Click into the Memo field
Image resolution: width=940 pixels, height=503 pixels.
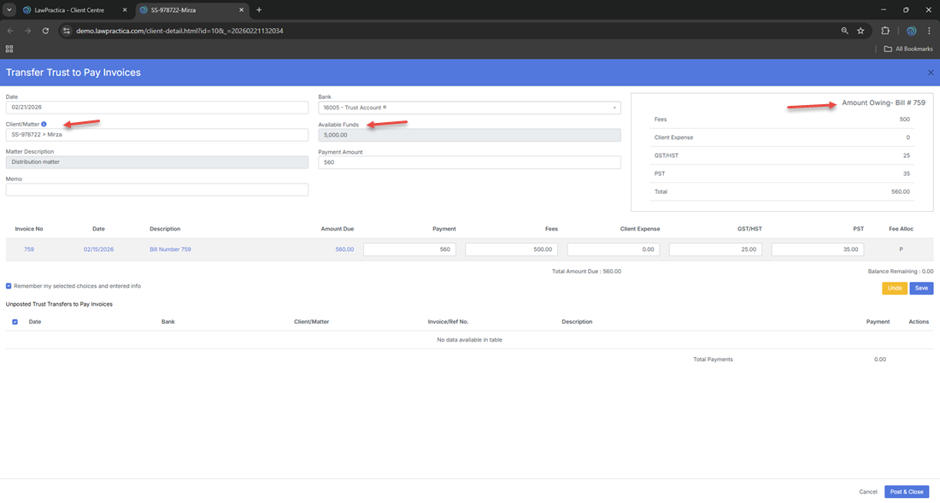pos(156,190)
